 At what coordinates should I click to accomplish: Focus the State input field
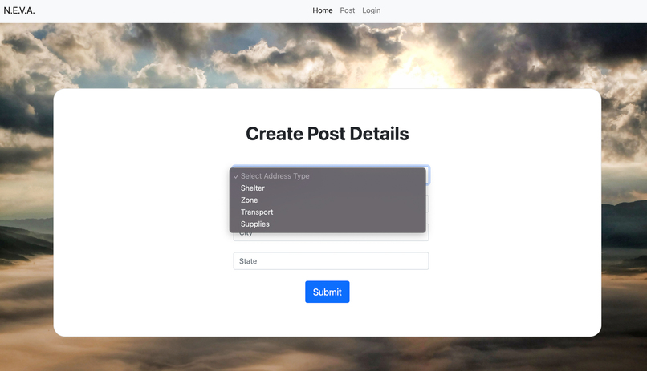tap(331, 261)
